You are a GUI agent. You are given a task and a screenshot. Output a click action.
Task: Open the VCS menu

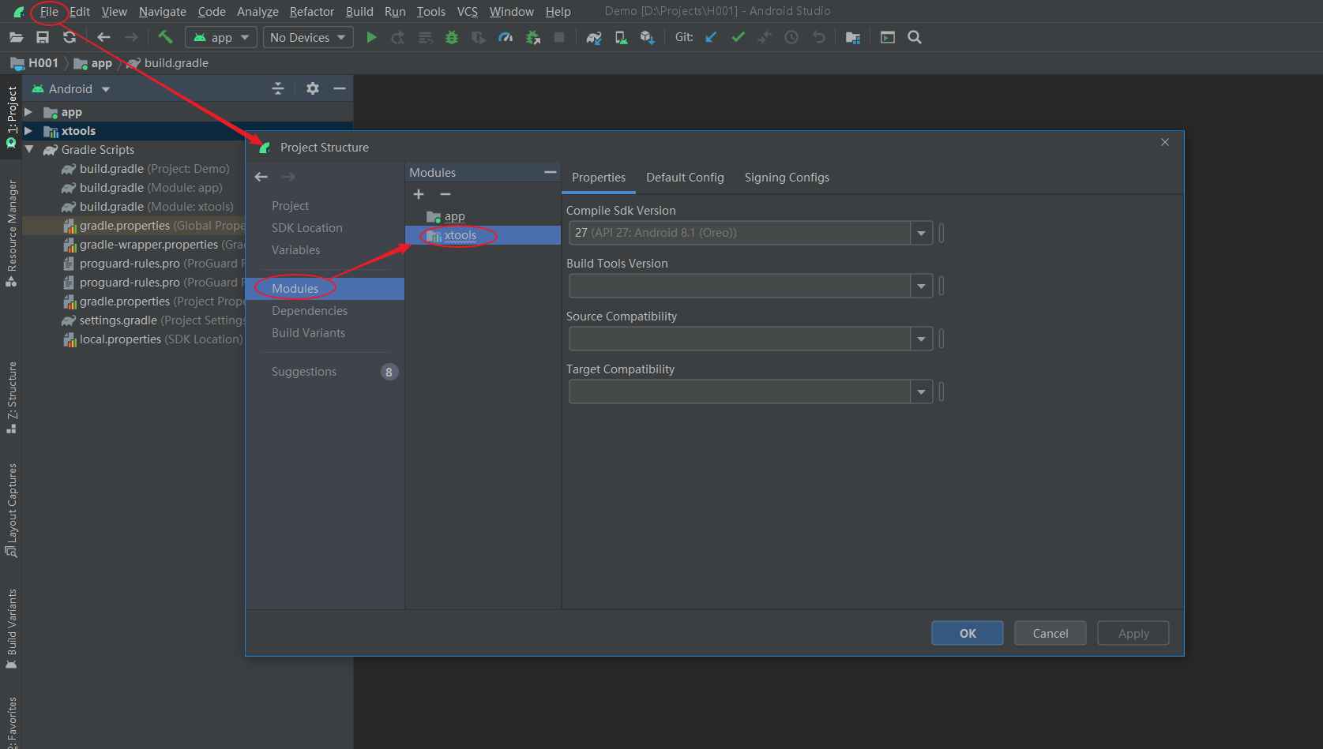click(468, 12)
